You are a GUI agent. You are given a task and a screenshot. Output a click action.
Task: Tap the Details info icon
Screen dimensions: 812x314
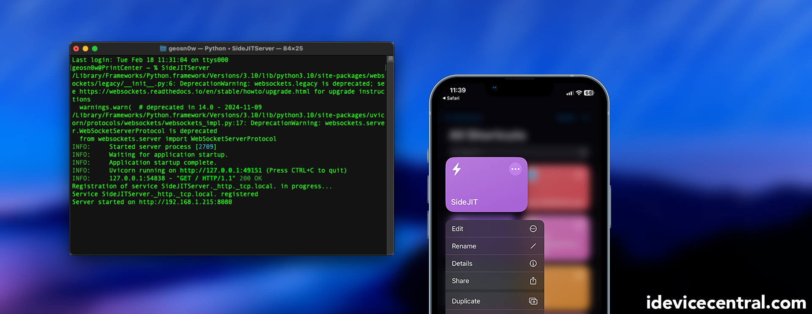click(x=533, y=263)
